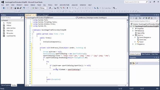Viewport: 160px width, 90px height.
Task: Click Solution Explorer Collapse All icon
Action: tap(149, 18)
